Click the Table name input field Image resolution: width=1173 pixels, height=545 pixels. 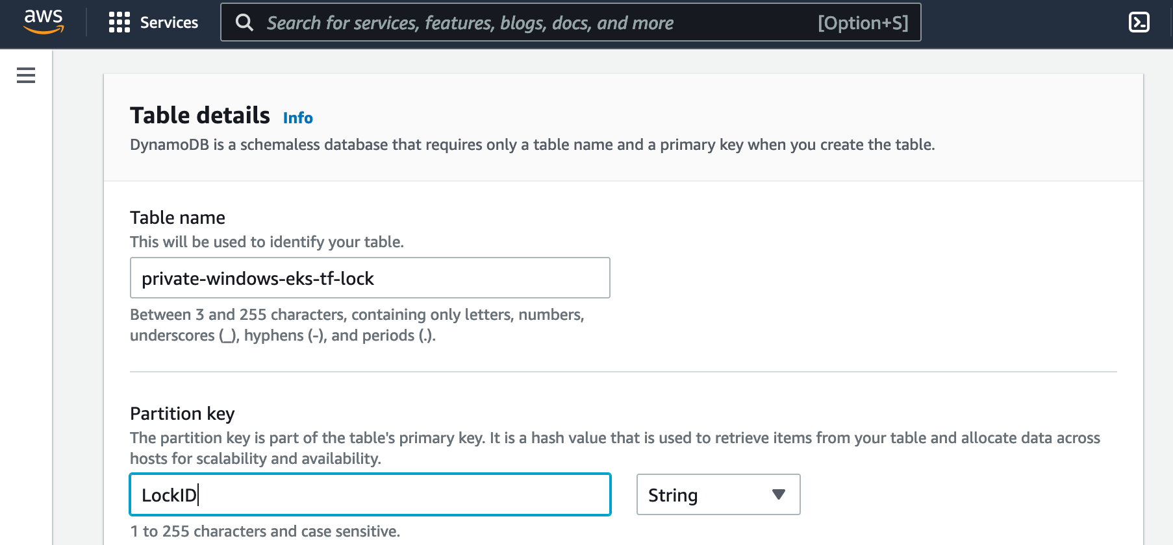pos(370,278)
